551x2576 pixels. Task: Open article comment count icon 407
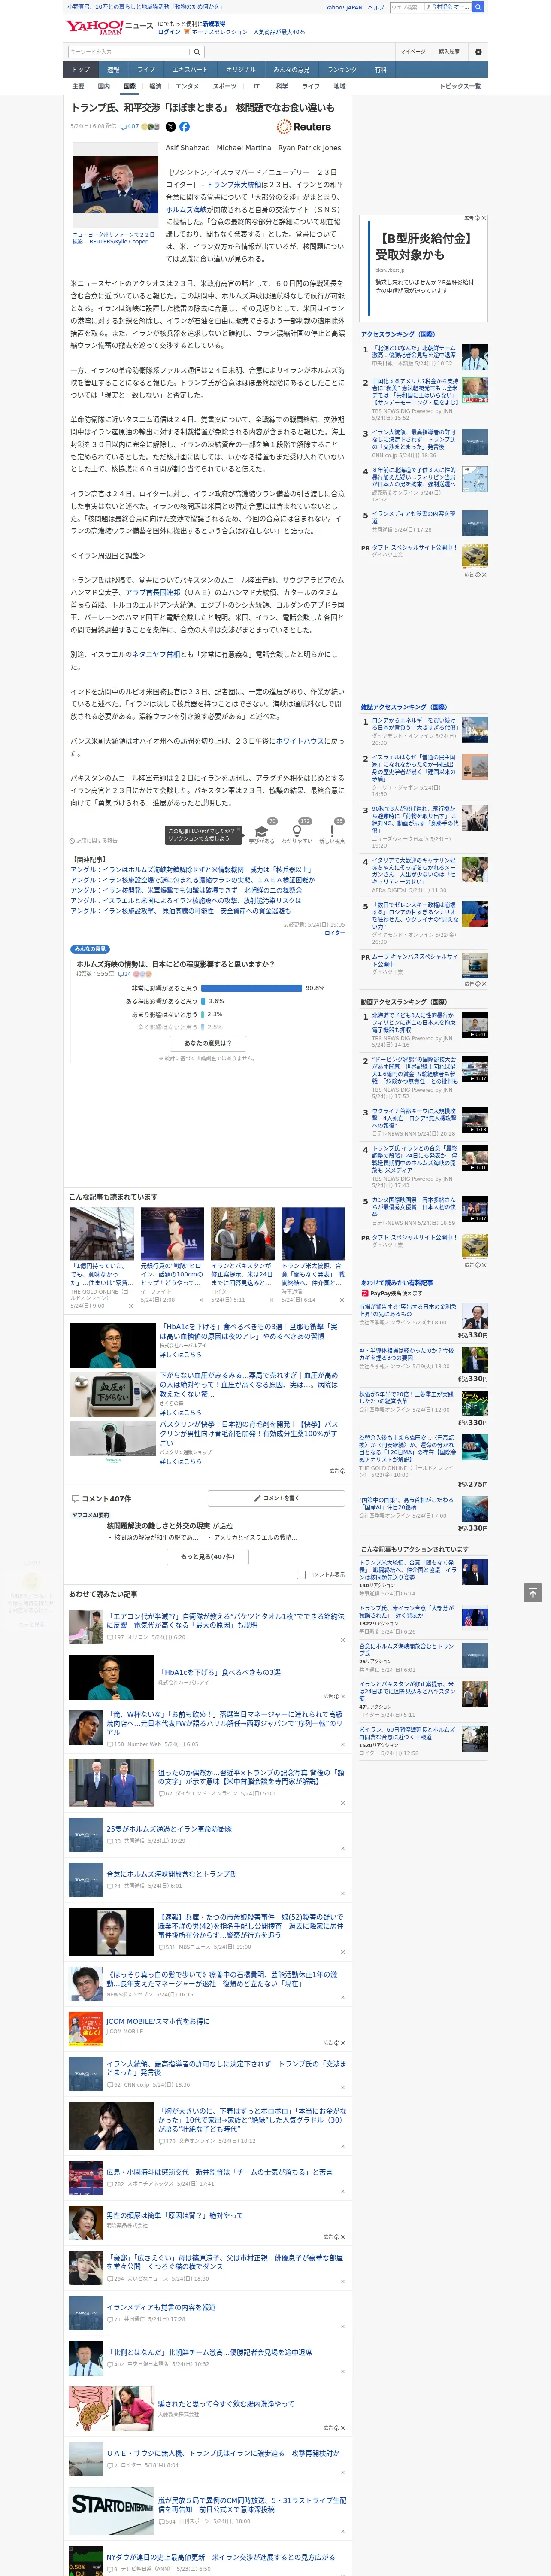click(130, 127)
